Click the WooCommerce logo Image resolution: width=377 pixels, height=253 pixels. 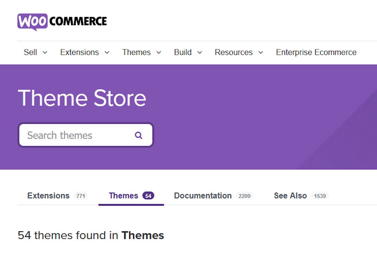click(62, 22)
